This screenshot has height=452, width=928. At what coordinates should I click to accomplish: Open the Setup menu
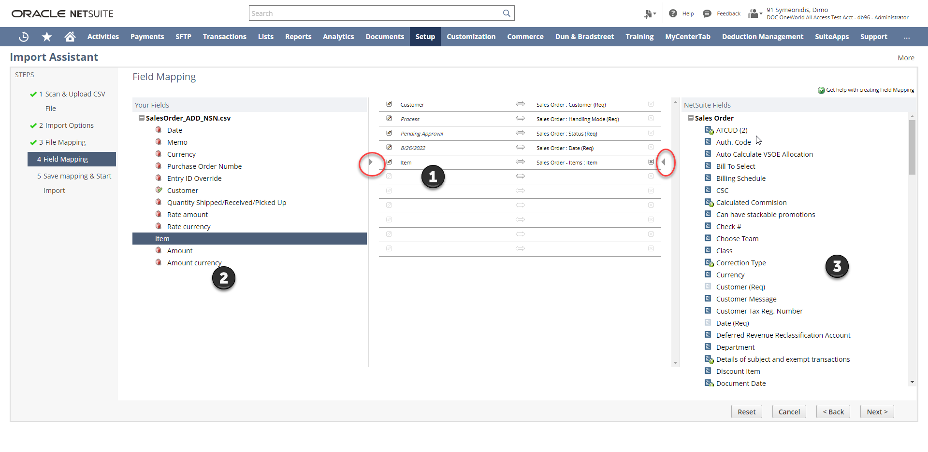(x=425, y=37)
